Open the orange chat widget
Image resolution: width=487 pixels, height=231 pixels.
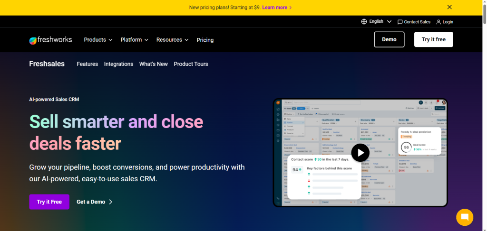pyautogui.click(x=464, y=217)
